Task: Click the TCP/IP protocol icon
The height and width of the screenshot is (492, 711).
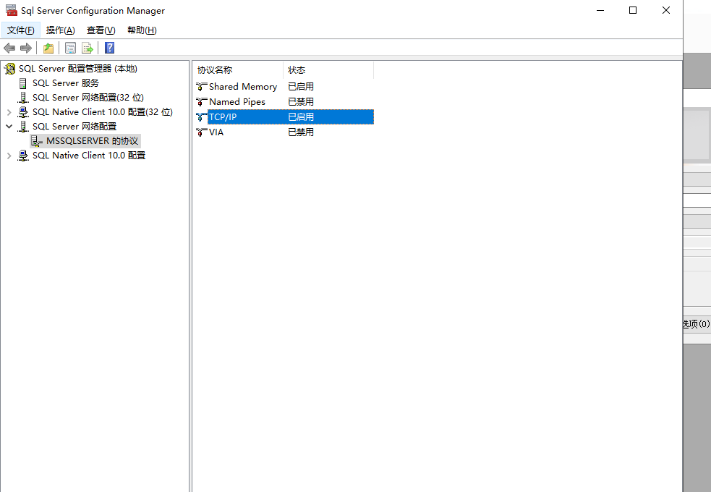Action: click(x=202, y=117)
